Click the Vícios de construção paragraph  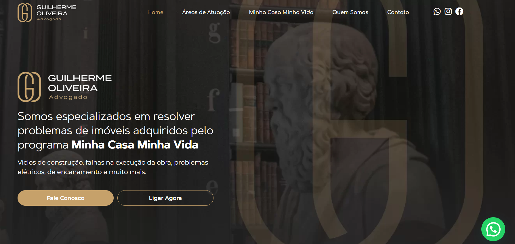113,167
